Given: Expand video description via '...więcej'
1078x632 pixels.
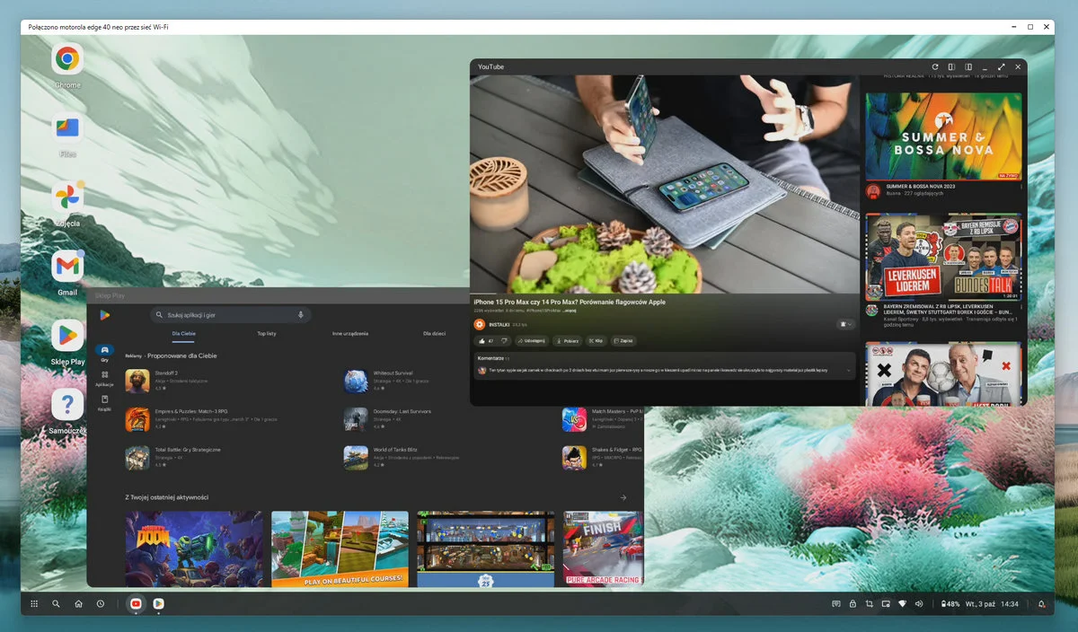Looking at the screenshot, I should (571, 311).
